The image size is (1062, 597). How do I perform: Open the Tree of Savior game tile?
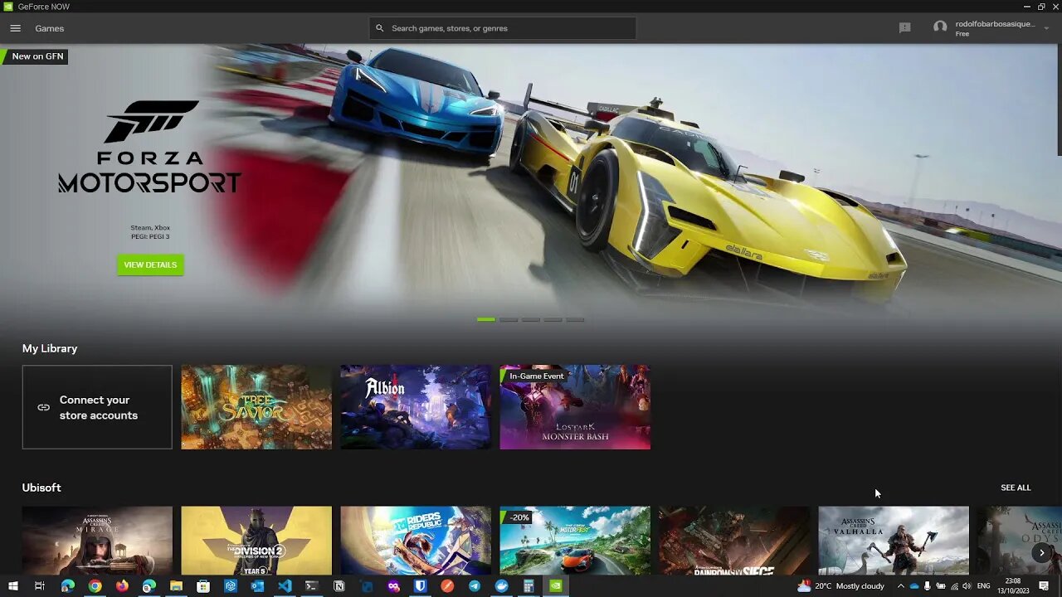coord(256,407)
